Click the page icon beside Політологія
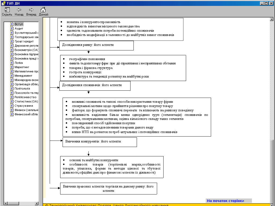Viewport: 275px width, 206px height. click(x=12, y=89)
